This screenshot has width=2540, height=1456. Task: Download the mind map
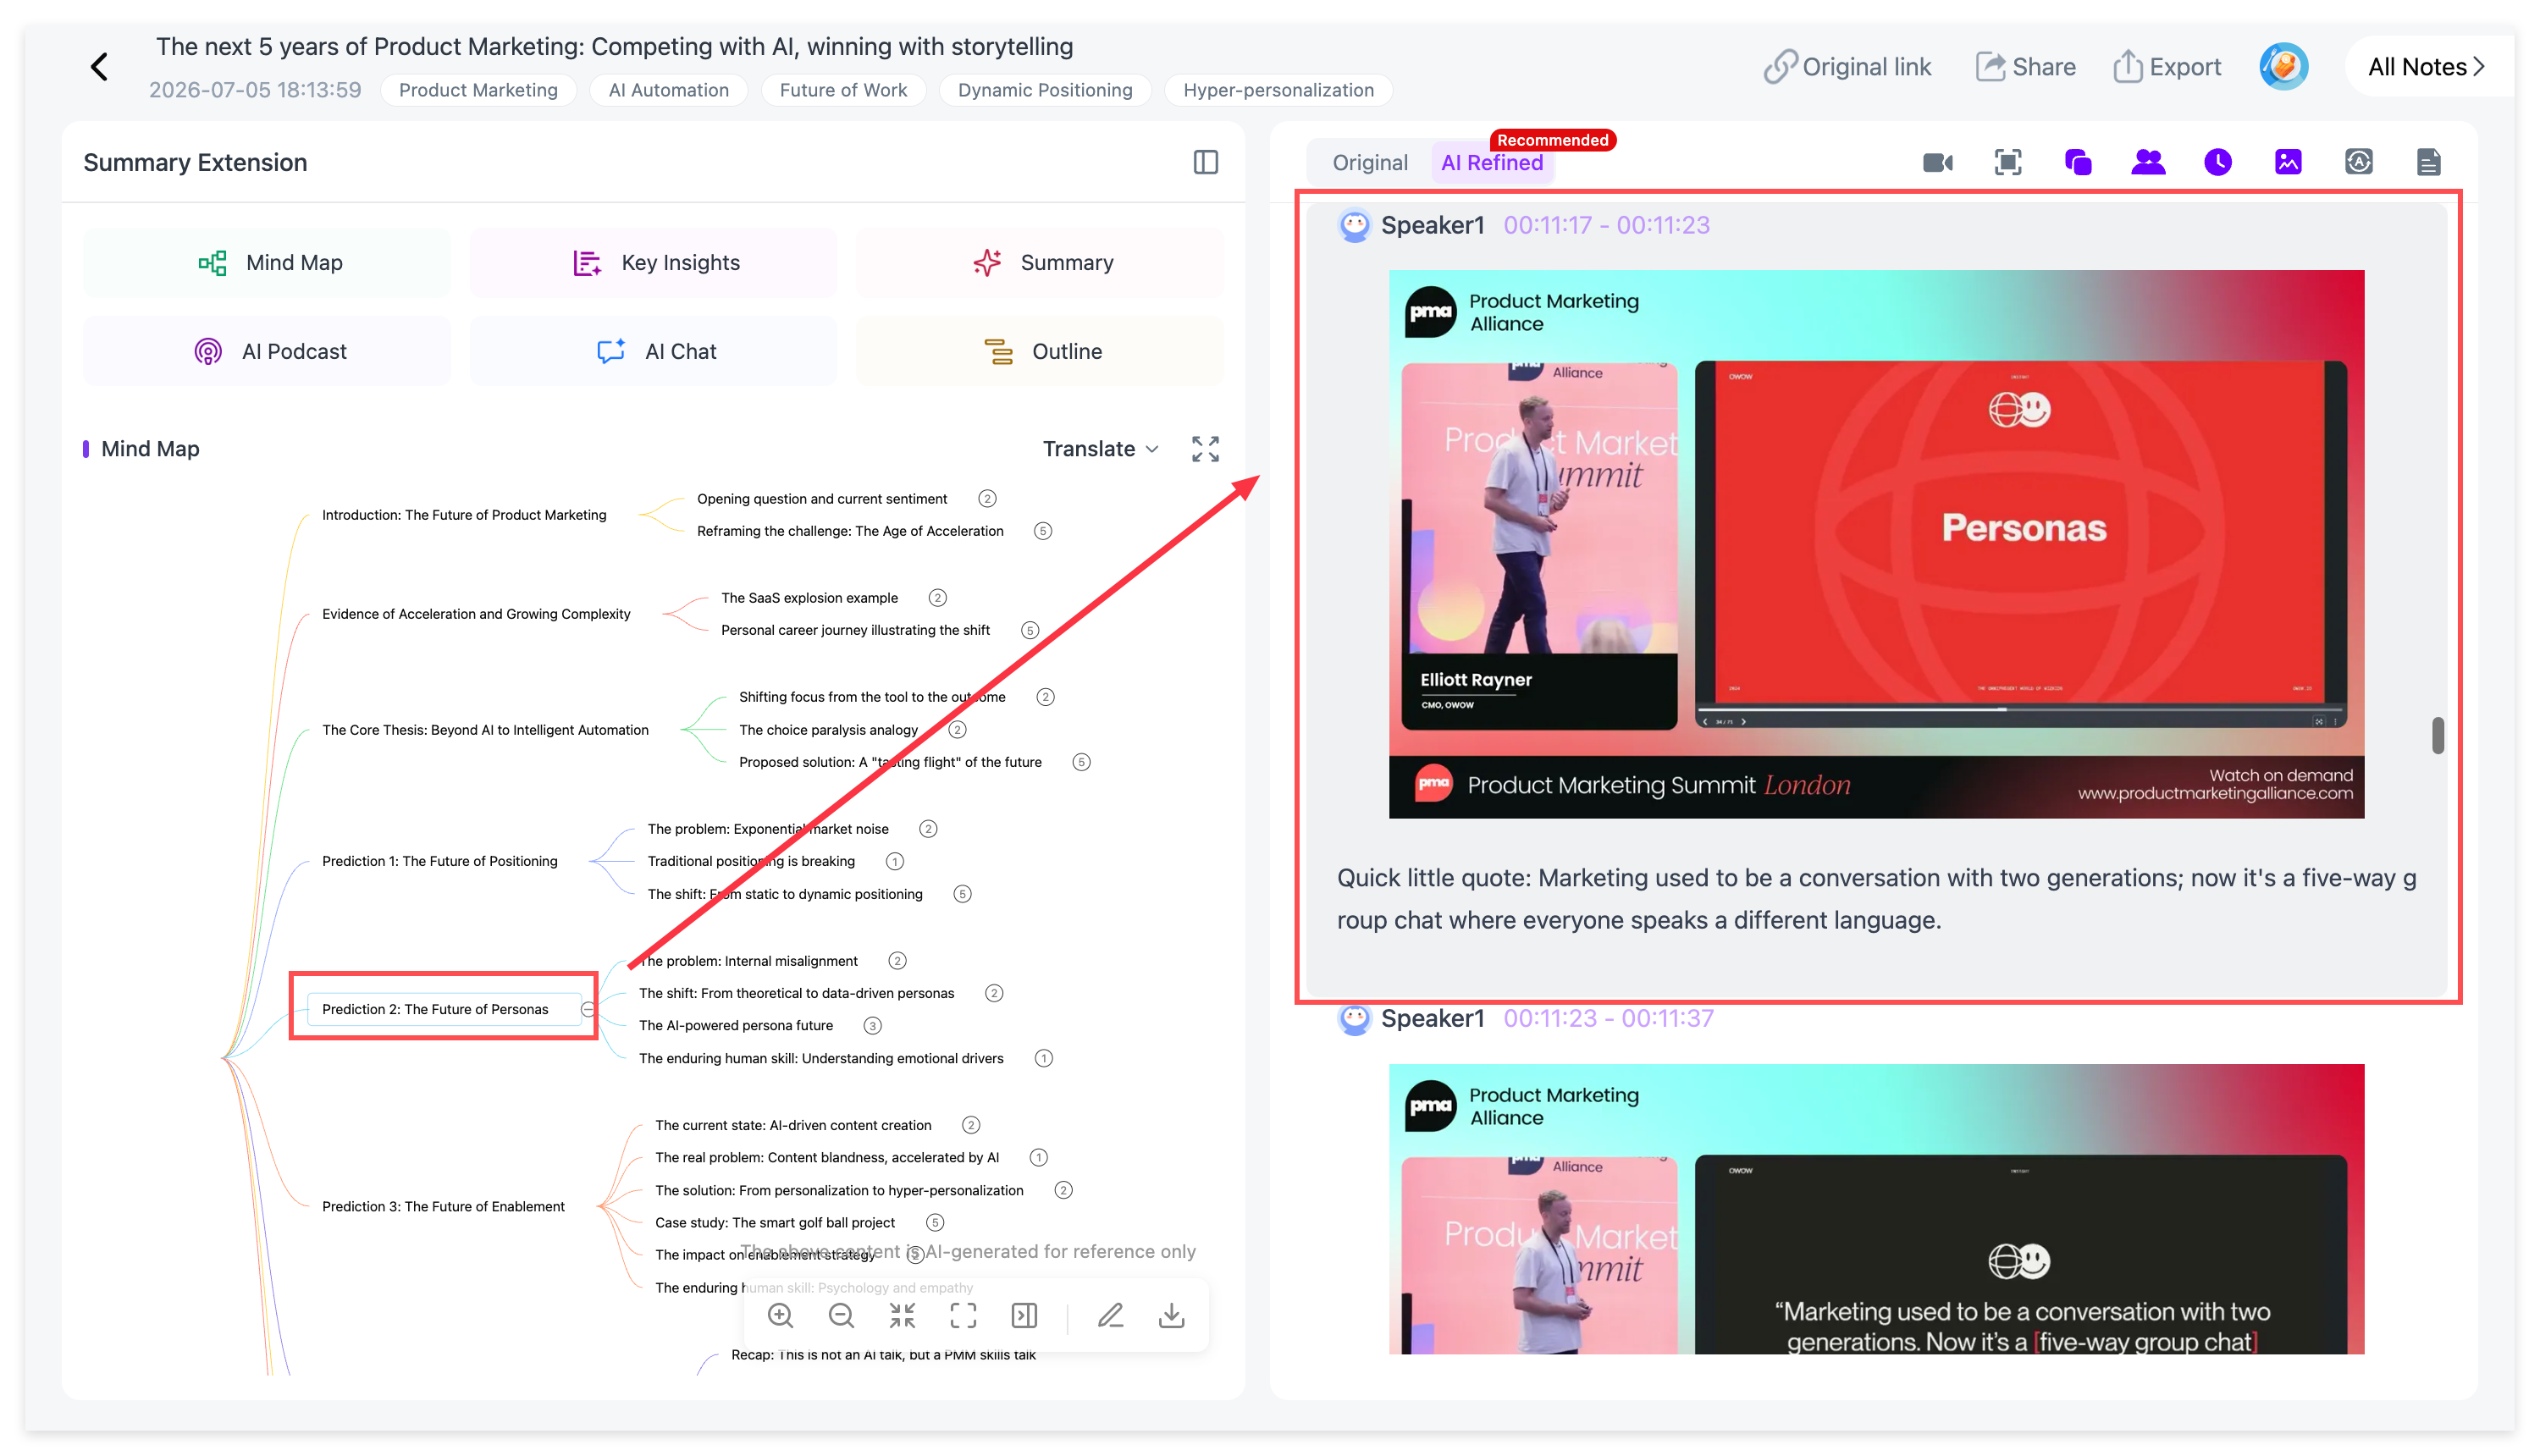(1171, 1316)
